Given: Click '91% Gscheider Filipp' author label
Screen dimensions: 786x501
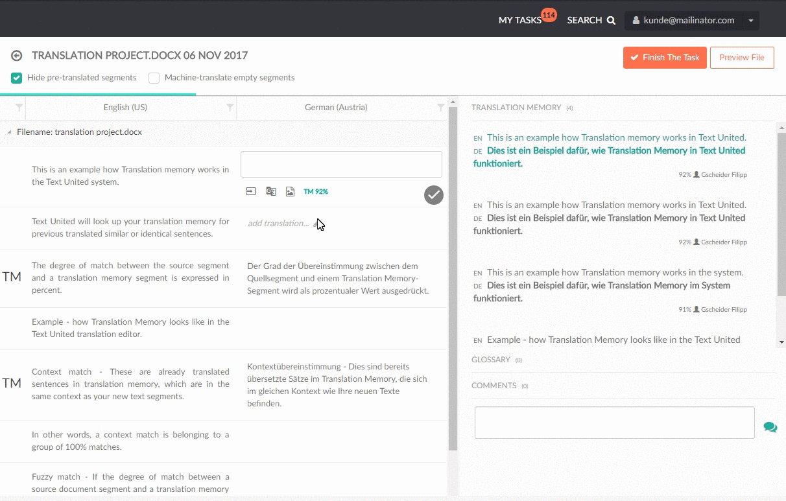Looking at the screenshot, I should point(713,310).
